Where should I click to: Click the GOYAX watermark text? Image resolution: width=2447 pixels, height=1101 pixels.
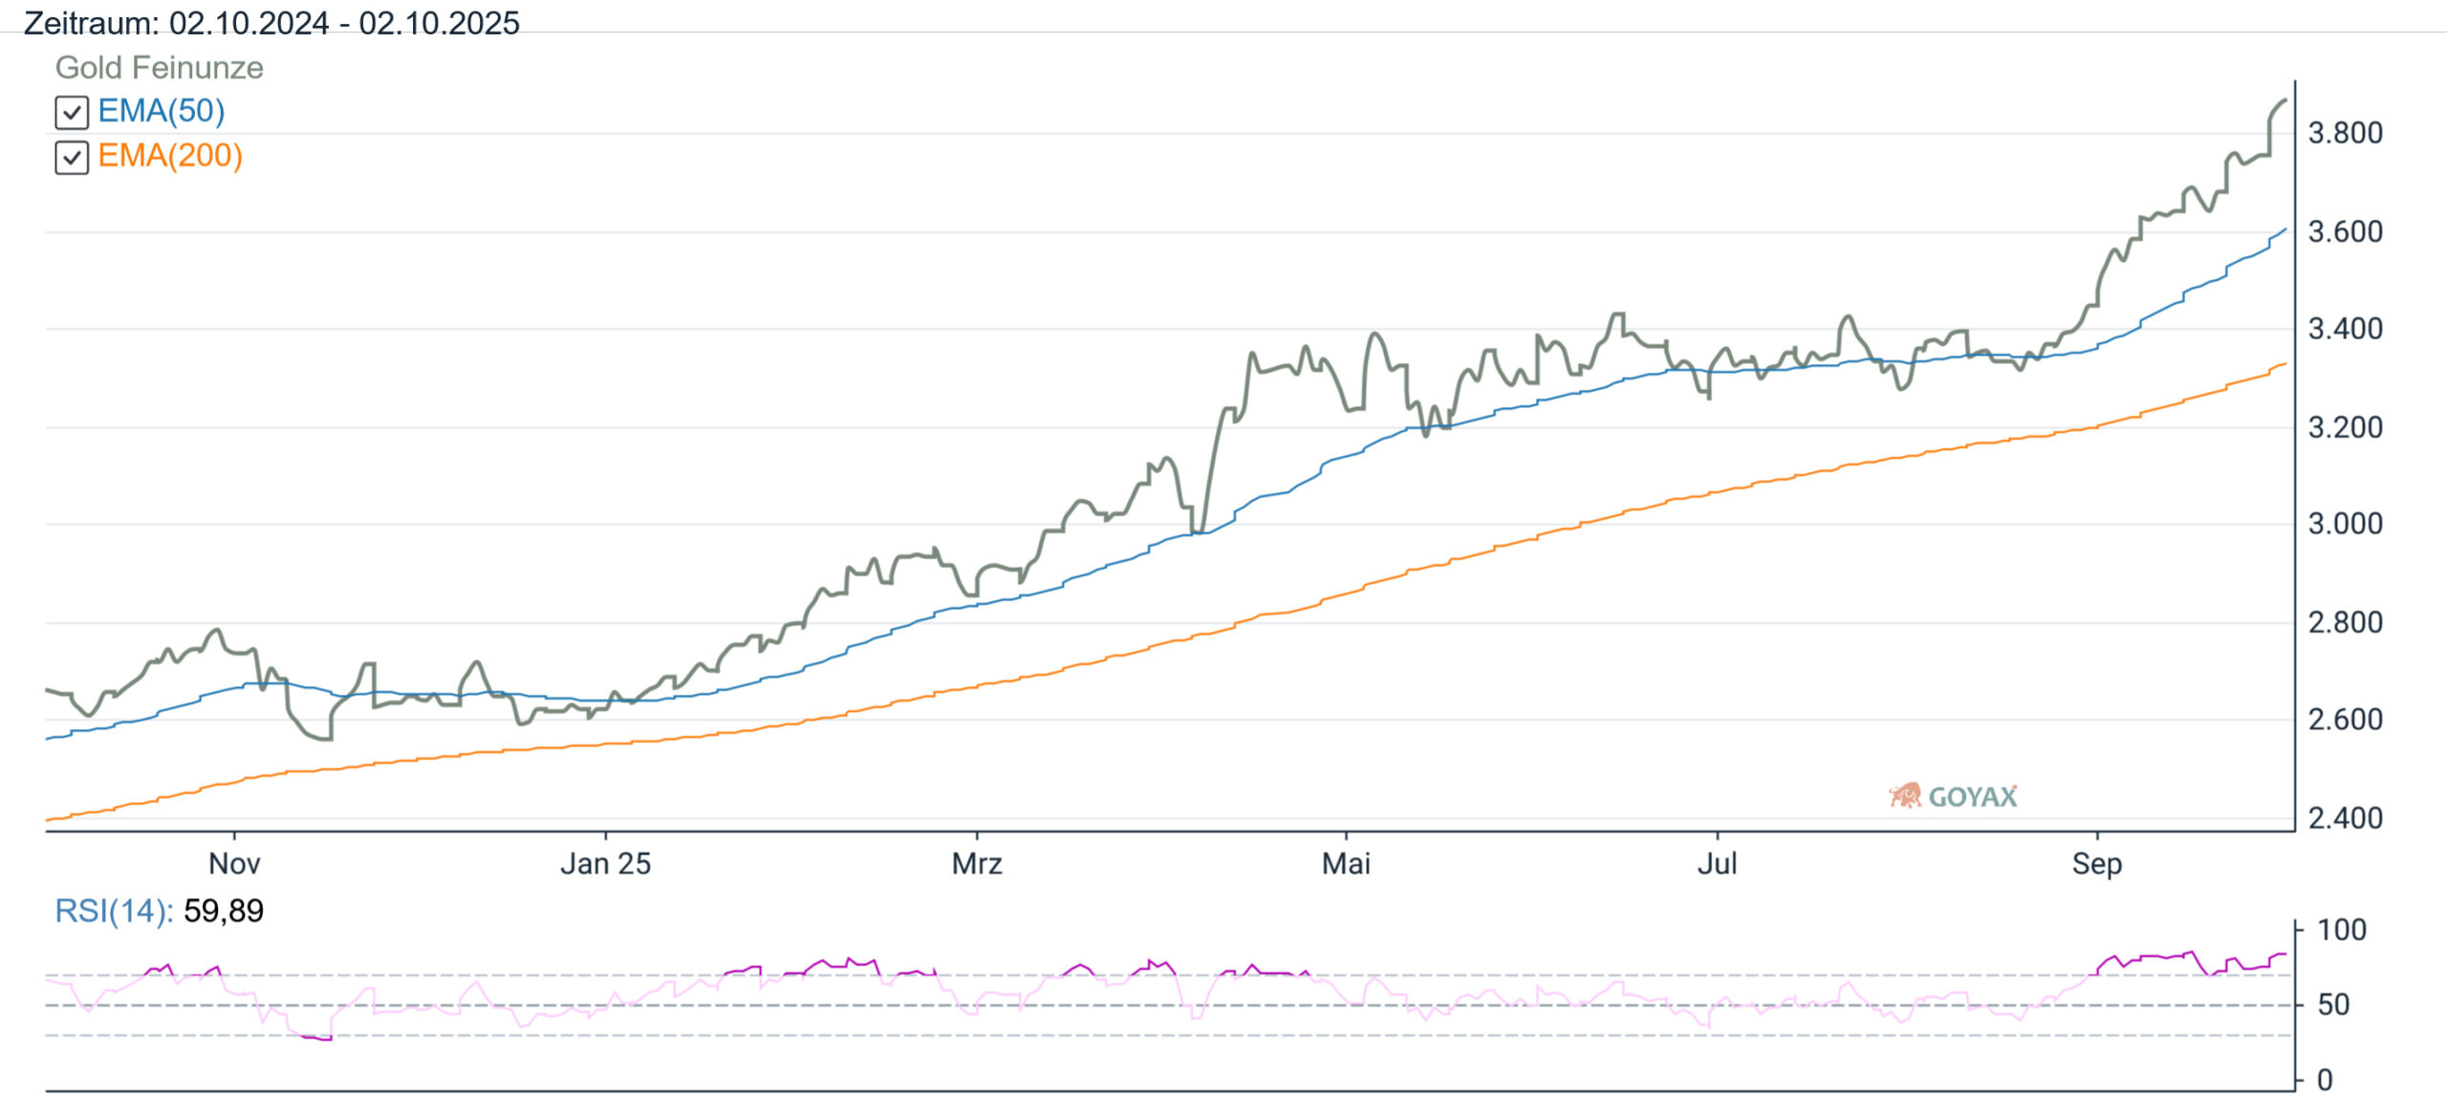pos(1973,797)
